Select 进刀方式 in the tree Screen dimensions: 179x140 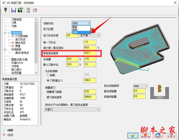(20, 39)
